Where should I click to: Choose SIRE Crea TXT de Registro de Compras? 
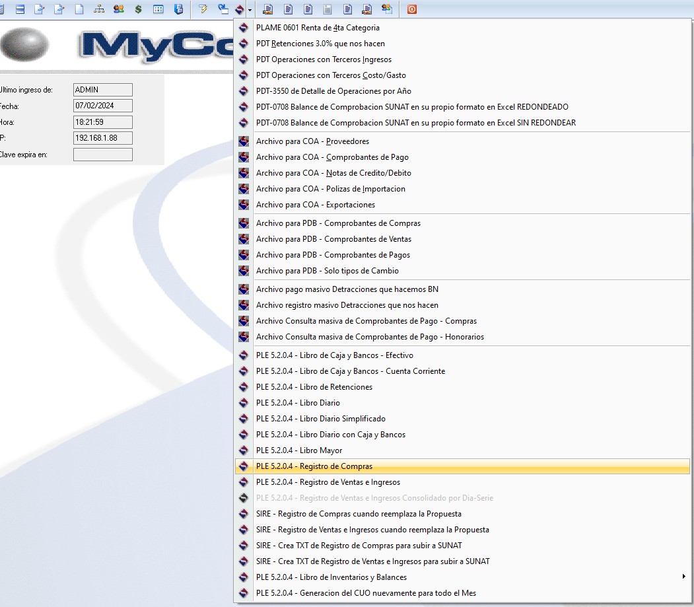tap(359, 546)
